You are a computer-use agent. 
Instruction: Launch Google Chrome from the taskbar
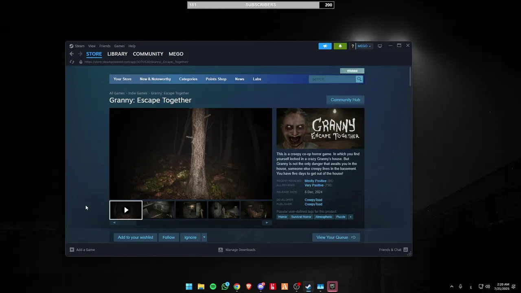coord(237,286)
